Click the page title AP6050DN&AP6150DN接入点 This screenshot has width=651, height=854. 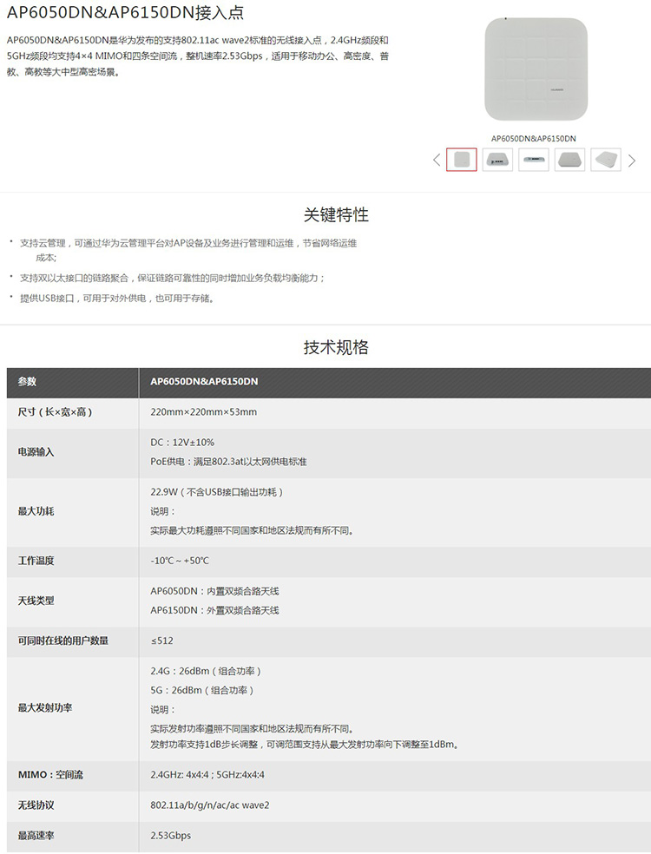coord(126,12)
